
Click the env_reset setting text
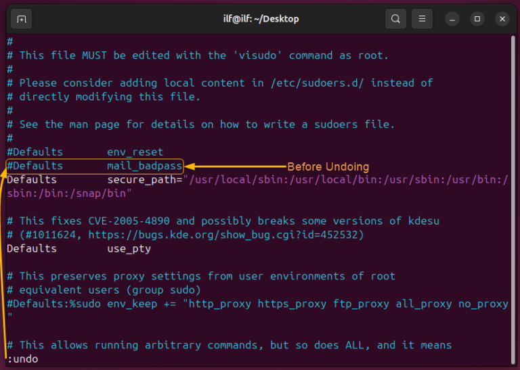(135, 152)
